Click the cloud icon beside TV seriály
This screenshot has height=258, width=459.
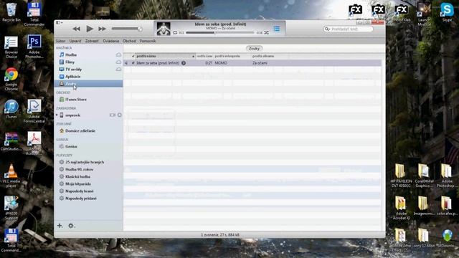point(118,70)
